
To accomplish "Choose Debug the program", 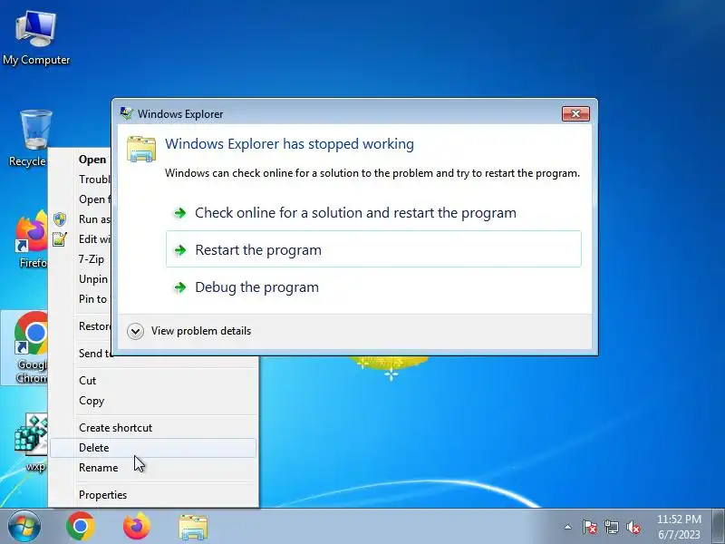I will pos(373,287).
